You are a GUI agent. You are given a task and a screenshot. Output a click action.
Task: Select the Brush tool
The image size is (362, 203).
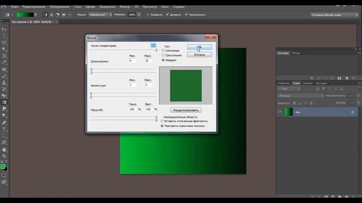tap(4, 76)
